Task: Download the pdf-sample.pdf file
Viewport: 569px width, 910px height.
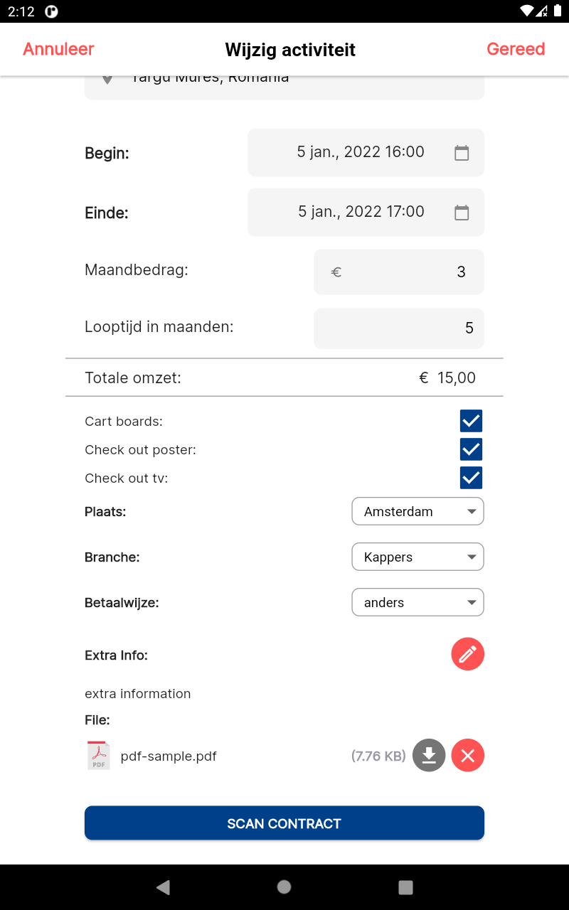Action: click(x=429, y=755)
